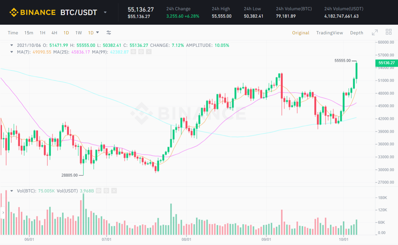Expand the left side panel arrow
398x245 pixels.
tap(3, 212)
